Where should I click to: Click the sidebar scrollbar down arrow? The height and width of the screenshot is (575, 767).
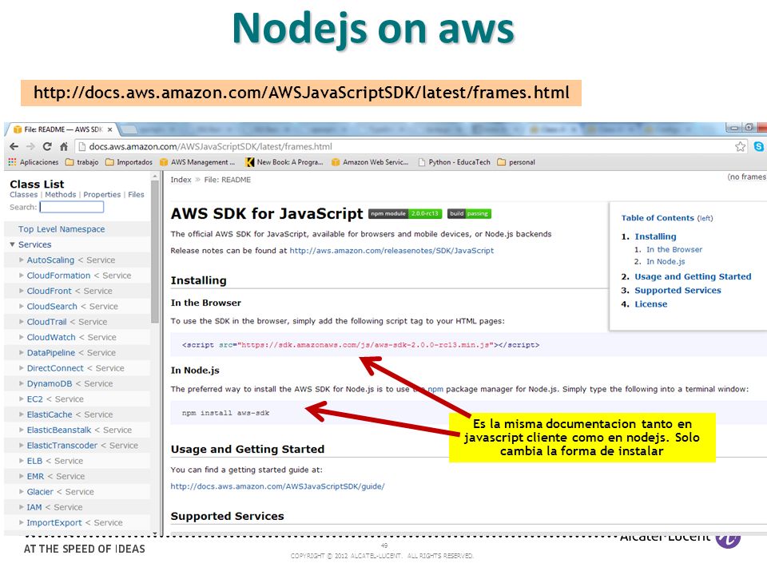[x=155, y=533]
